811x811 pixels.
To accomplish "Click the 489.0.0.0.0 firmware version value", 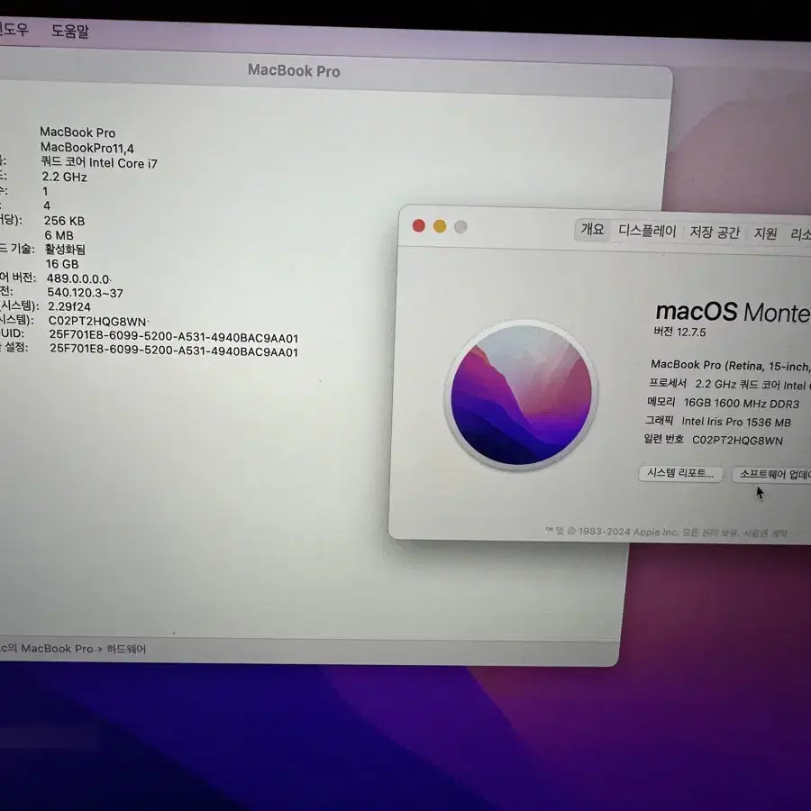I will [x=78, y=279].
